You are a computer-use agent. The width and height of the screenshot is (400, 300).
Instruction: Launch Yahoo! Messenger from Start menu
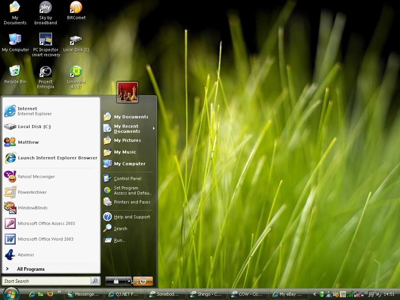(51, 177)
